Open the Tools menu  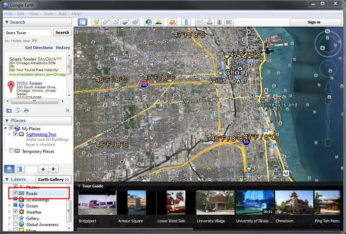48,14
